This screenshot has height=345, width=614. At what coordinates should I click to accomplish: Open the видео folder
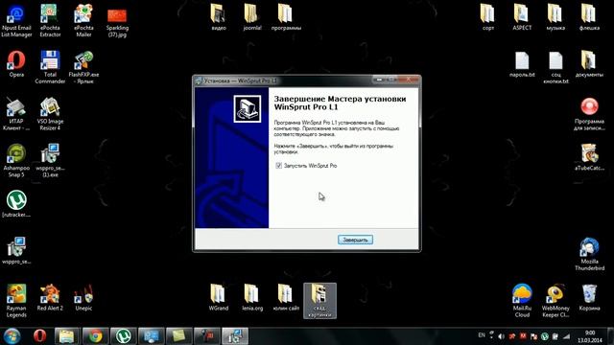click(218, 17)
